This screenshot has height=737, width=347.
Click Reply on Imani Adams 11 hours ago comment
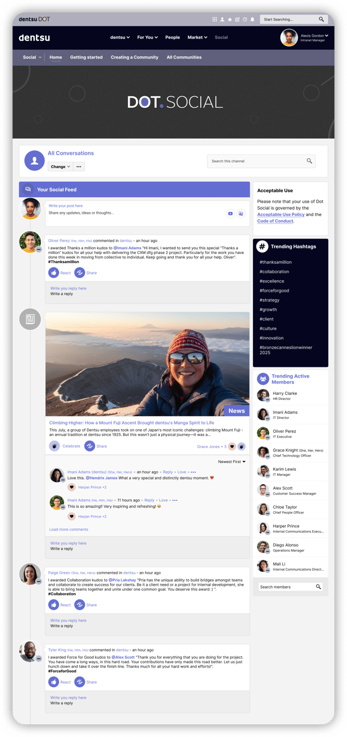coord(150,500)
